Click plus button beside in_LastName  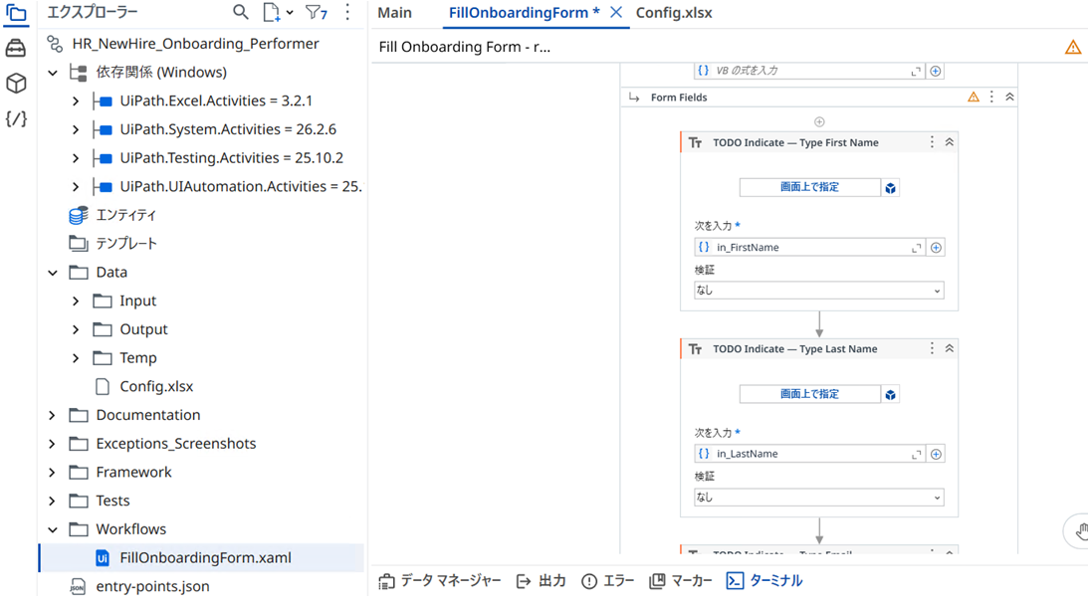(936, 455)
